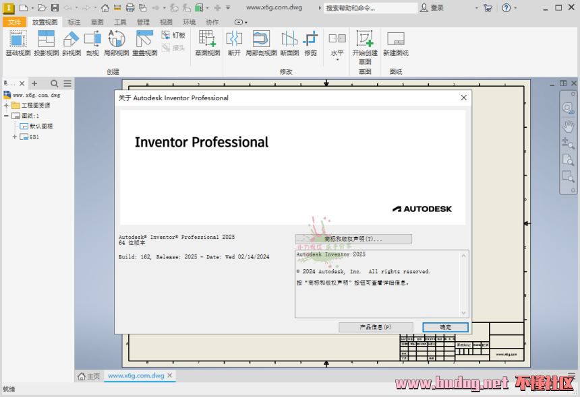Click the 产品信息(P) product information button
Viewport: 580px width, 397px height.
click(376, 327)
